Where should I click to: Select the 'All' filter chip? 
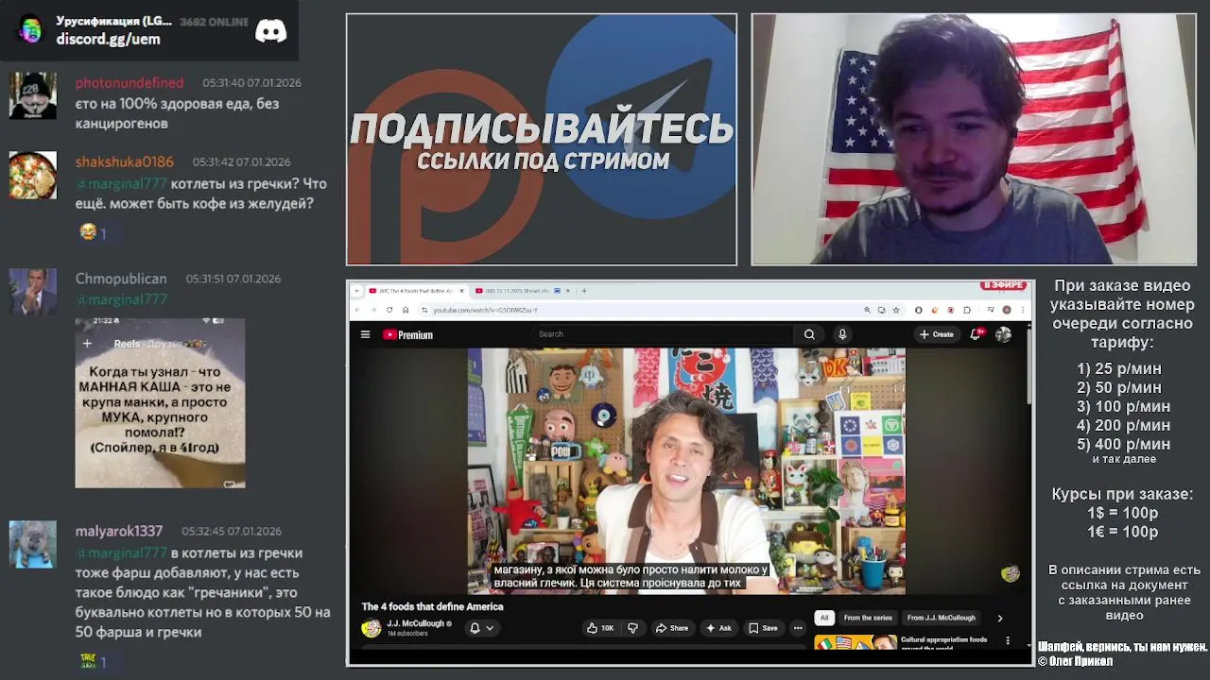[x=824, y=618]
